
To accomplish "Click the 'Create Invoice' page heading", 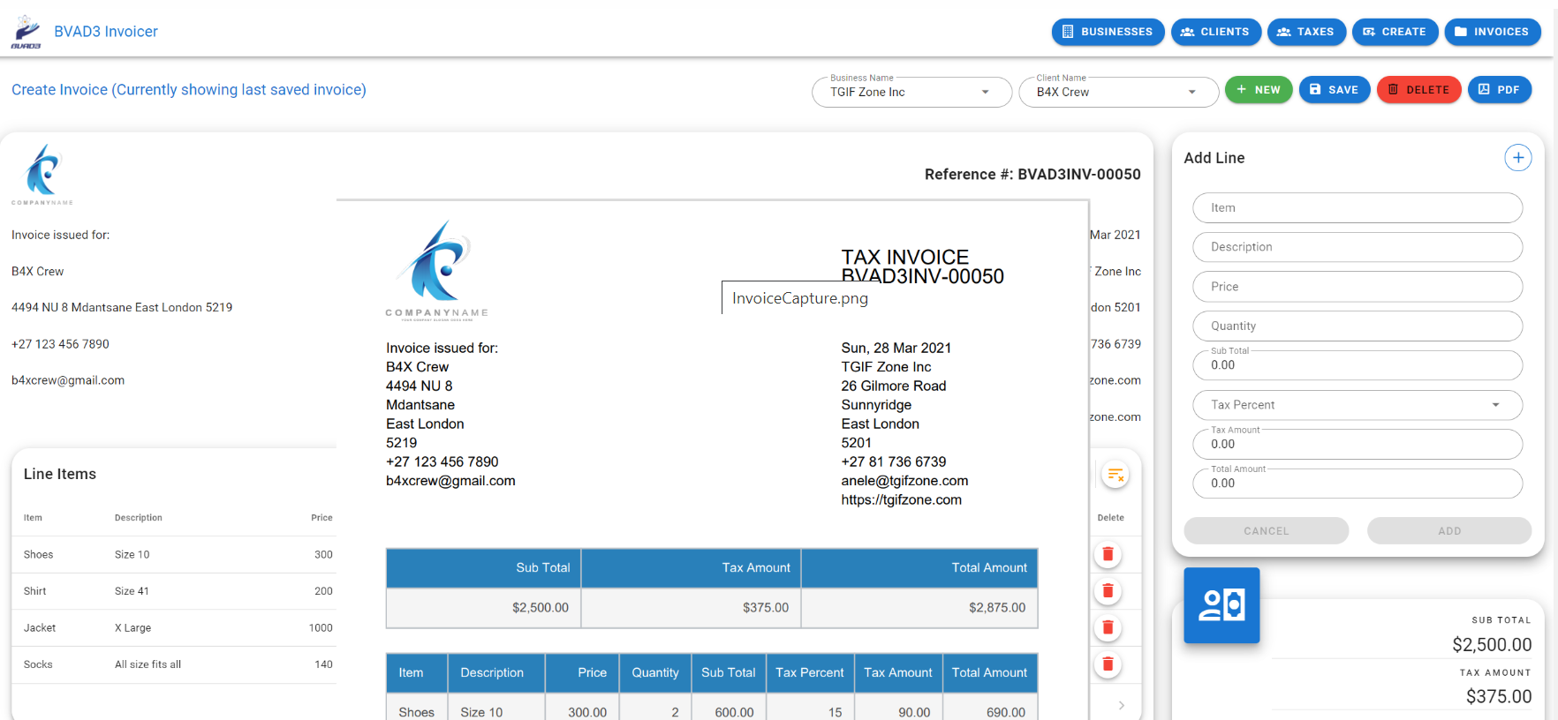I will click(189, 90).
